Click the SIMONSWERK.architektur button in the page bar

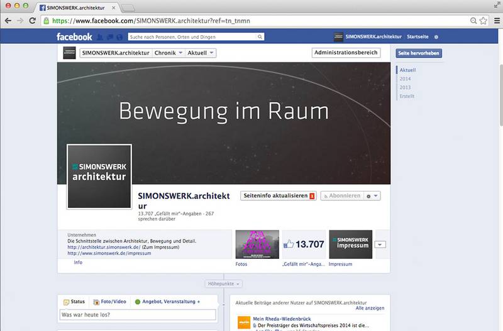pos(116,53)
